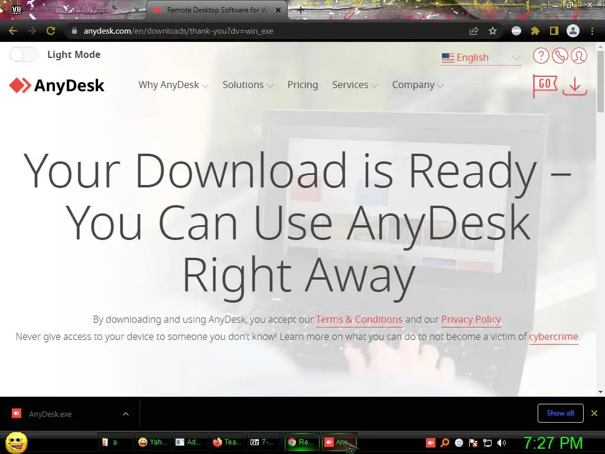The image size is (605, 454).
Task: Open the Privacy Policy link
Action: click(x=471, y=320)
